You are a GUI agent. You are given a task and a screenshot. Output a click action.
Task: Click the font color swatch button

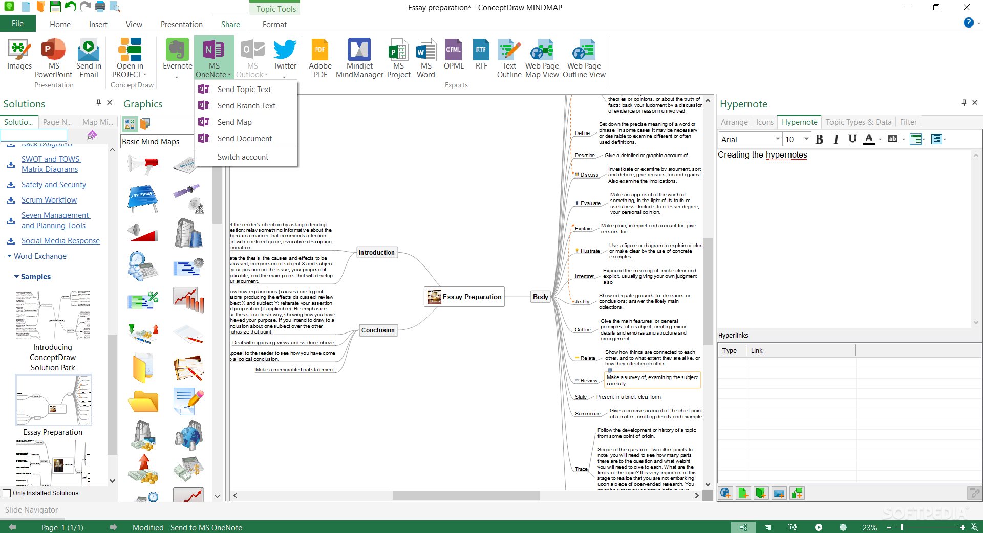click(x=869, y=139)
